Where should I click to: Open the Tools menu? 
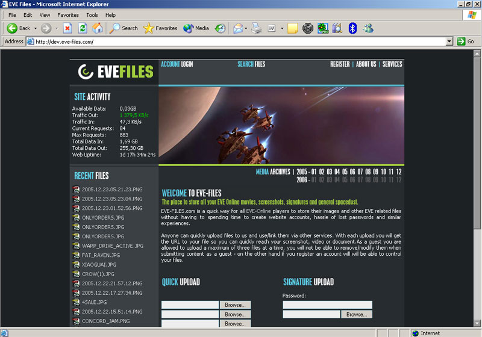92,15
